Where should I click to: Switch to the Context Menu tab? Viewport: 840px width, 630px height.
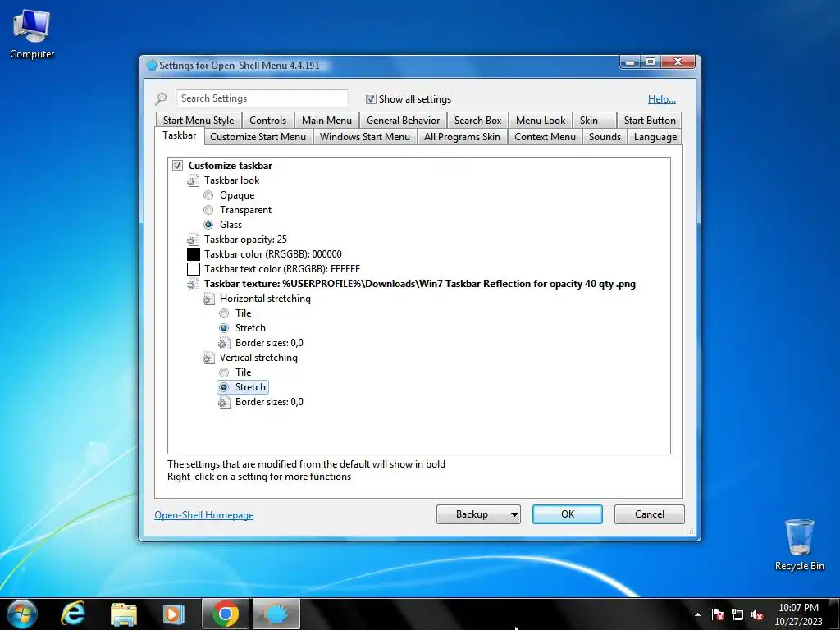[546, 137]
